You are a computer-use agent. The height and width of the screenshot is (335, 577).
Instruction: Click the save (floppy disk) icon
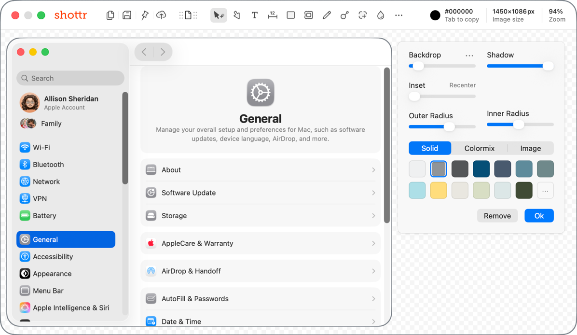pyautogui.click(x=127, y=15)
